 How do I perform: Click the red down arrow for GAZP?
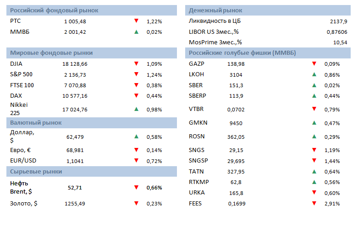pos(314,63)
